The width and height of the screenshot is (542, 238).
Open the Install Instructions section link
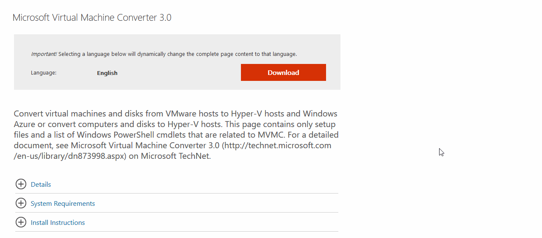58,223
